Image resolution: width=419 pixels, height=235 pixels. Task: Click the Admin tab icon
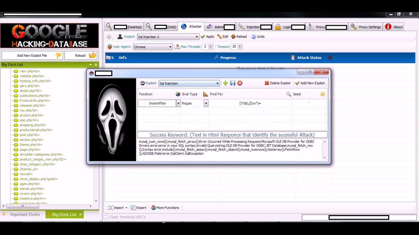(x=210, y=27)
